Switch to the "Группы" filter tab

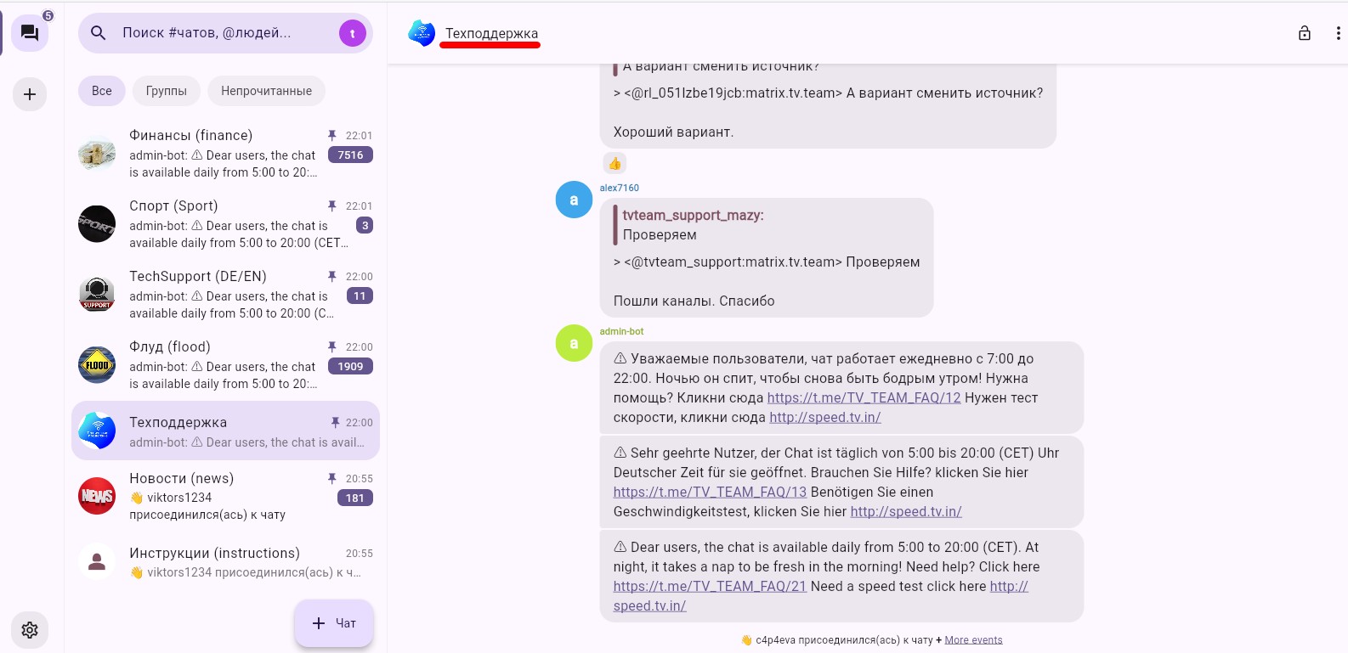pyautogui.click(x=167, y=91)
